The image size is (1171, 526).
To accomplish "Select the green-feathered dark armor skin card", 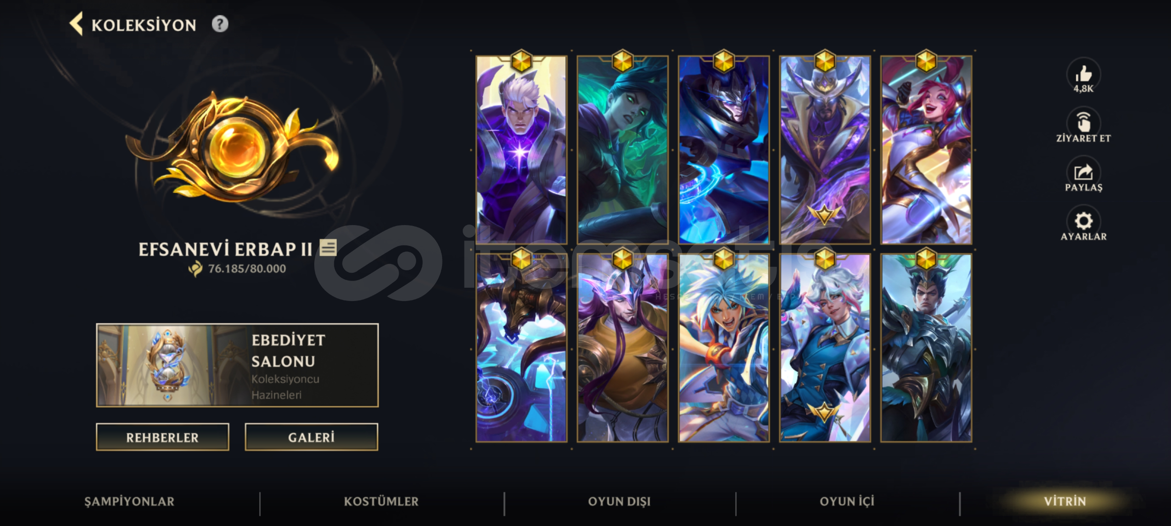I will point(926,348).
